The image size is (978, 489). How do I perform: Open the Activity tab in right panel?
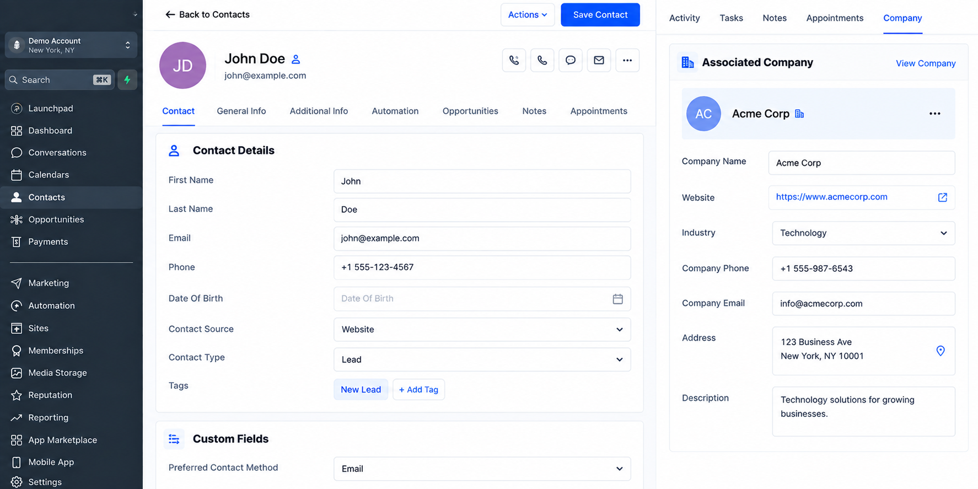(x=684, y=18)
